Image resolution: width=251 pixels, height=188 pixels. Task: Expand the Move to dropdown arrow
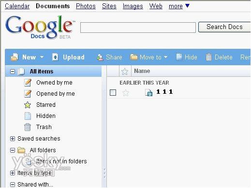165,57
